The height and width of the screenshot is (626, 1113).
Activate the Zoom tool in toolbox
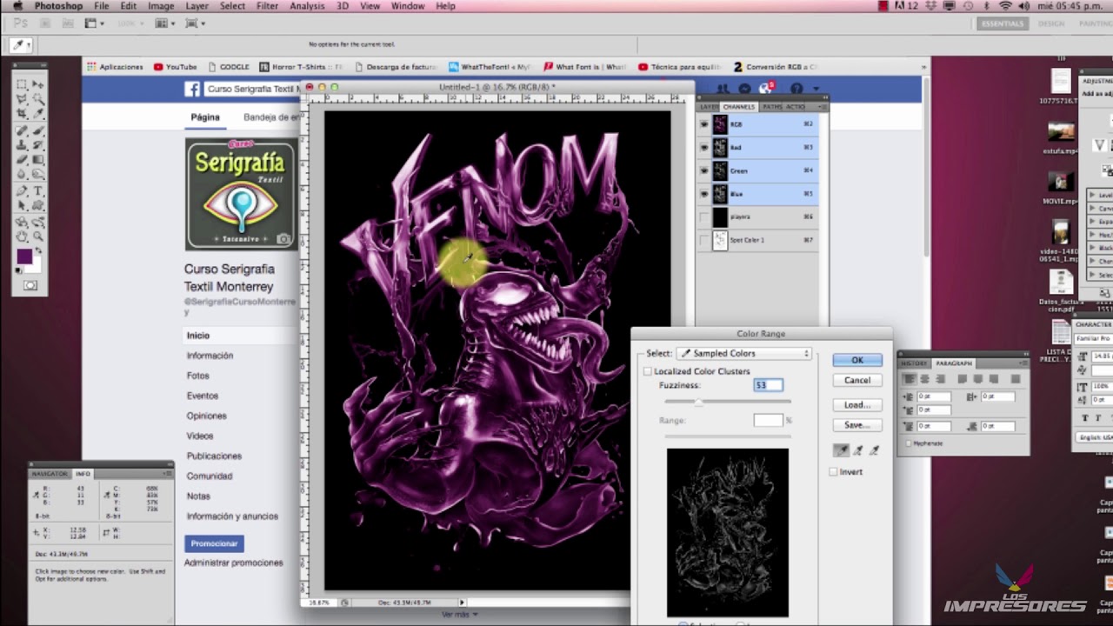(x=38, y=237)
